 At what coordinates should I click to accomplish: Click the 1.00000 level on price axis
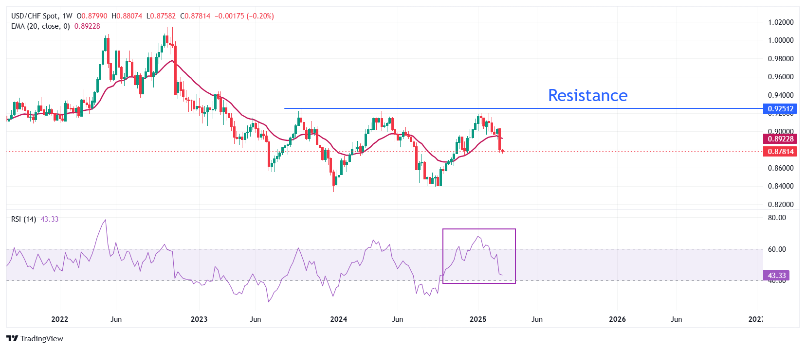click(781, 40)
